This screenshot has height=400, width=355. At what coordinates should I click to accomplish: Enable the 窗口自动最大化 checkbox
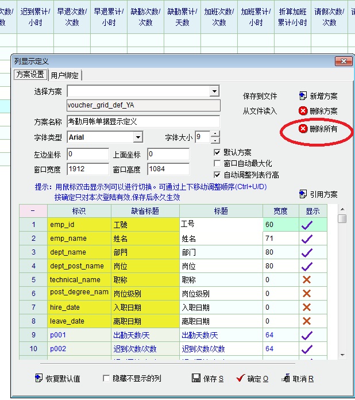tap(217, 164)
